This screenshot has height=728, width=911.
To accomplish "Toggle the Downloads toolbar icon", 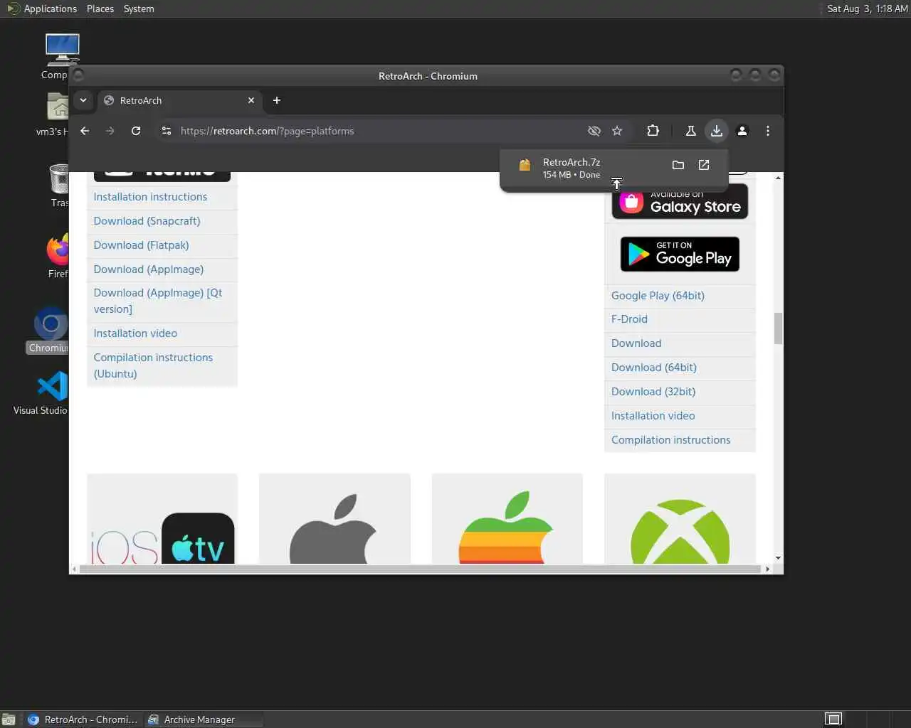I will click(x=717, y=131).
